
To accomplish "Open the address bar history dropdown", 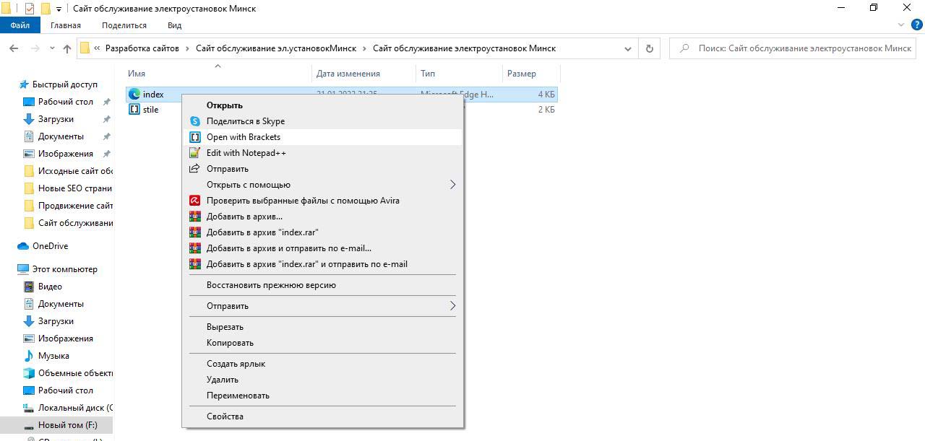I will (628, 48).
